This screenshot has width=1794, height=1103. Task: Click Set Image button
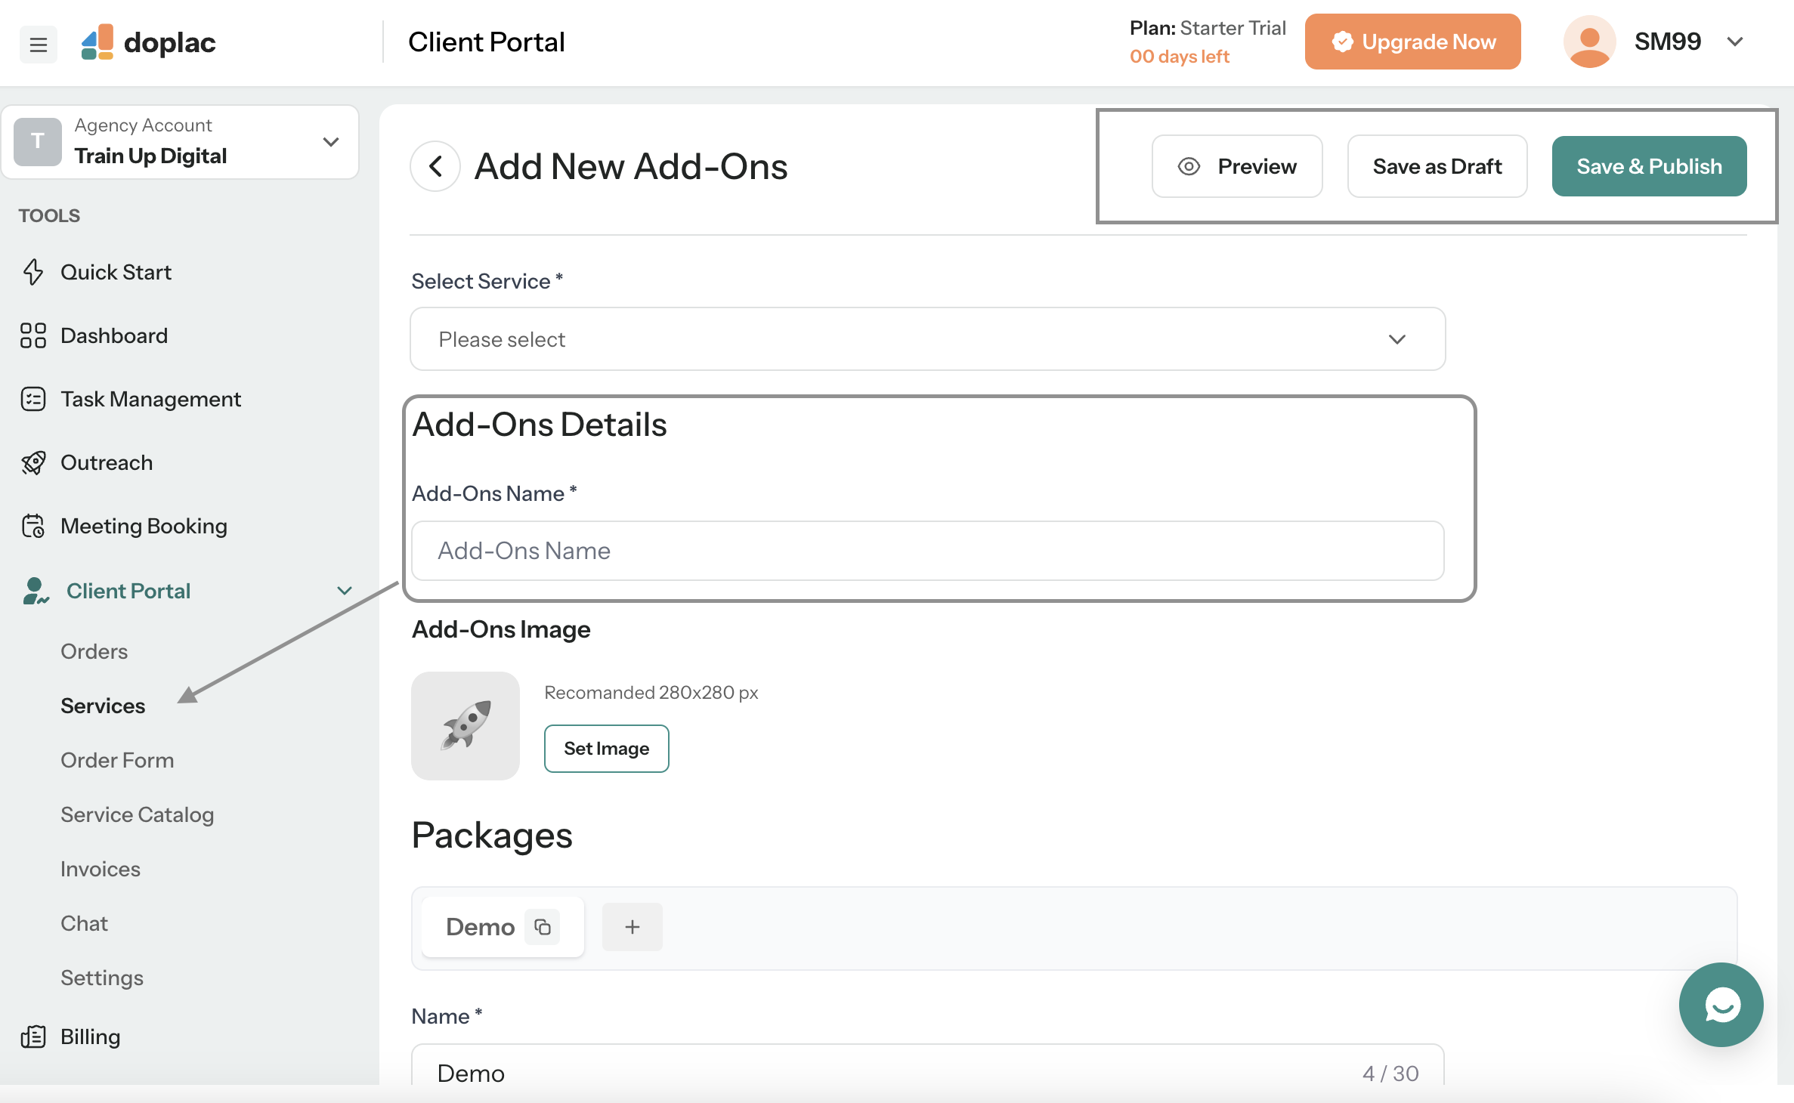point(606,749)
